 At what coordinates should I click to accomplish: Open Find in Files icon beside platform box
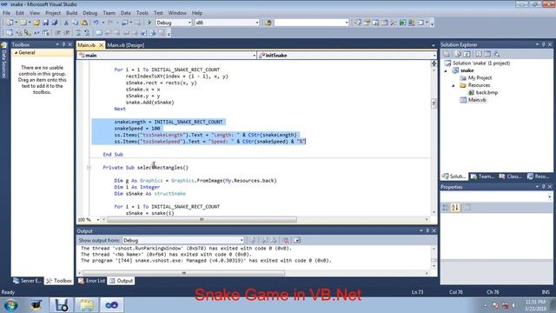pos(268,23)
